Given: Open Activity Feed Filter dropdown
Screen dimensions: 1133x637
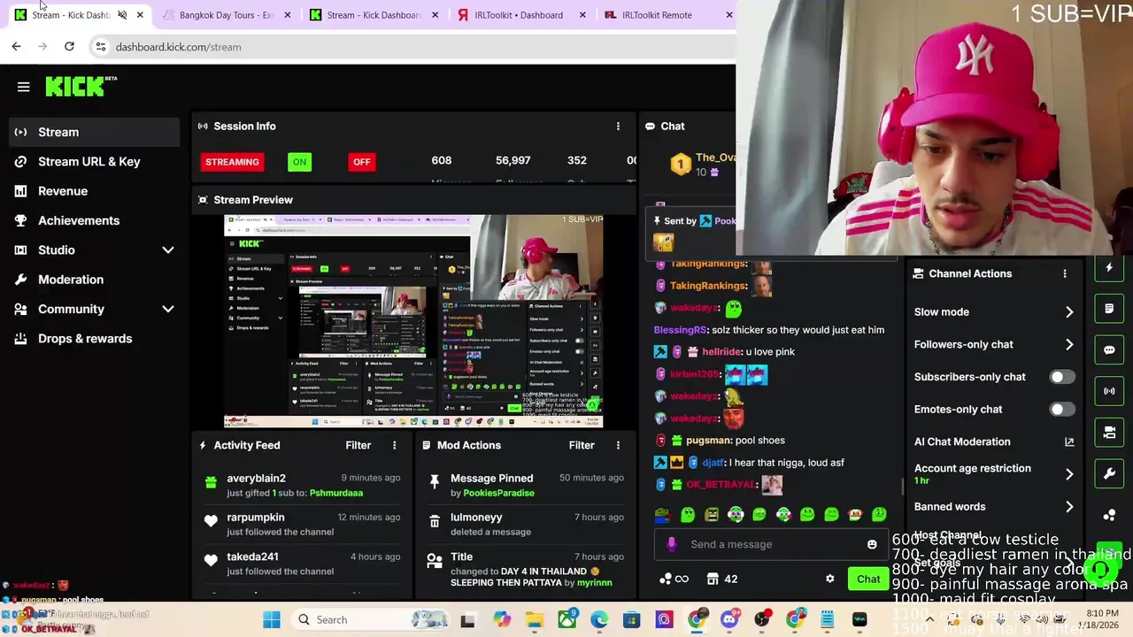Looking at the screenshot, I should coord(358,445).
